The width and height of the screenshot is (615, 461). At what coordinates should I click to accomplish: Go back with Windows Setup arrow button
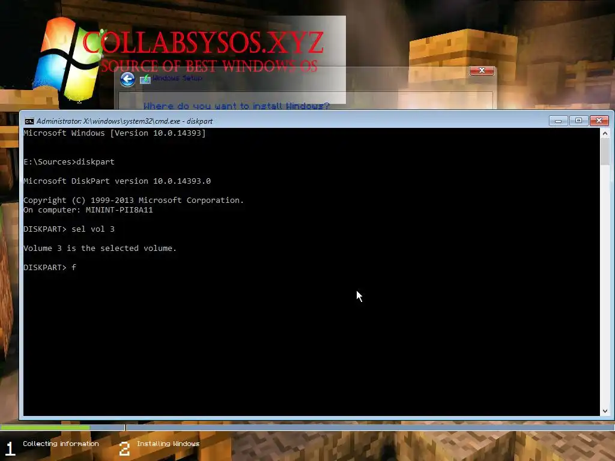pos(127,79)
